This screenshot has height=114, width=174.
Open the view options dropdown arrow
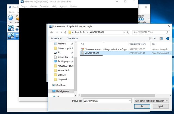155,38
